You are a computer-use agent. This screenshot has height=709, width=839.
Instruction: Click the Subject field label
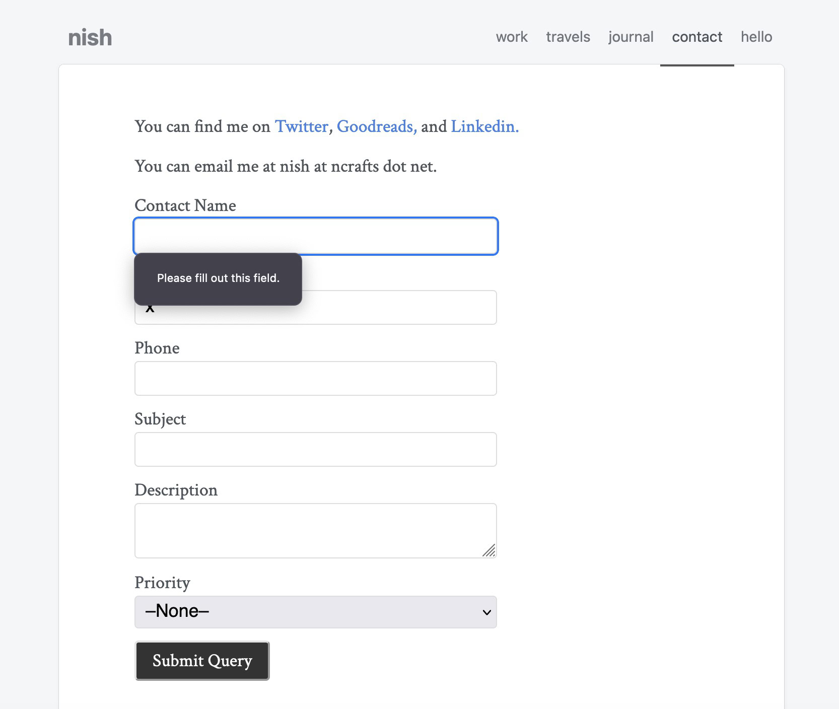(160, 419)
